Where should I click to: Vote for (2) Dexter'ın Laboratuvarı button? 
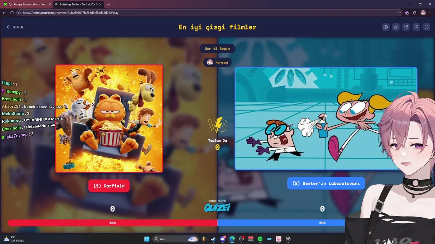[x=326, y=183]
